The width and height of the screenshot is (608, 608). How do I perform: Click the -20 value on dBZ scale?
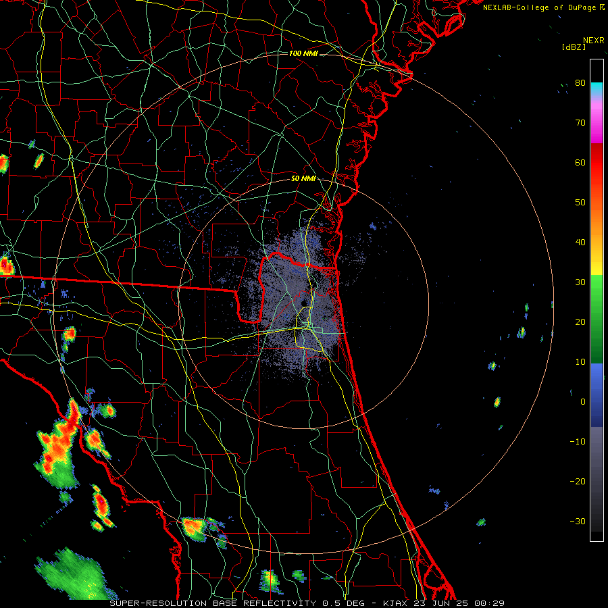pyautogui.click(x=578, y=482)
